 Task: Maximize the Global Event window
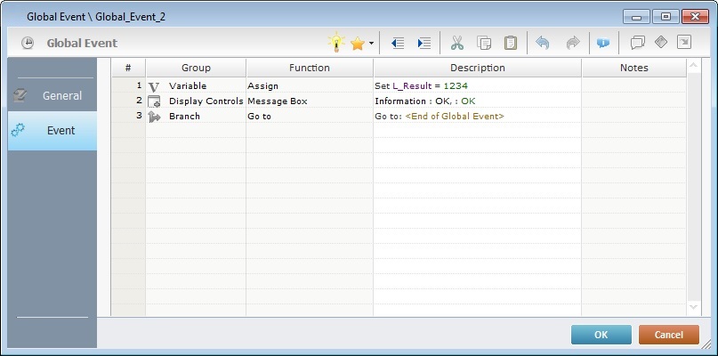[666, 17]
